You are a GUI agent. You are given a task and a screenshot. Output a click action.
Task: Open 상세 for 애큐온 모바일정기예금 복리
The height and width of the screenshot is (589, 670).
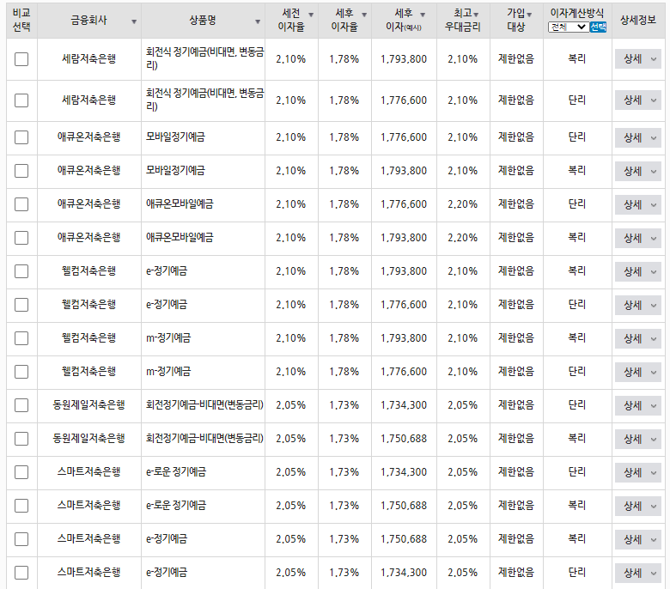pos(638,171)
